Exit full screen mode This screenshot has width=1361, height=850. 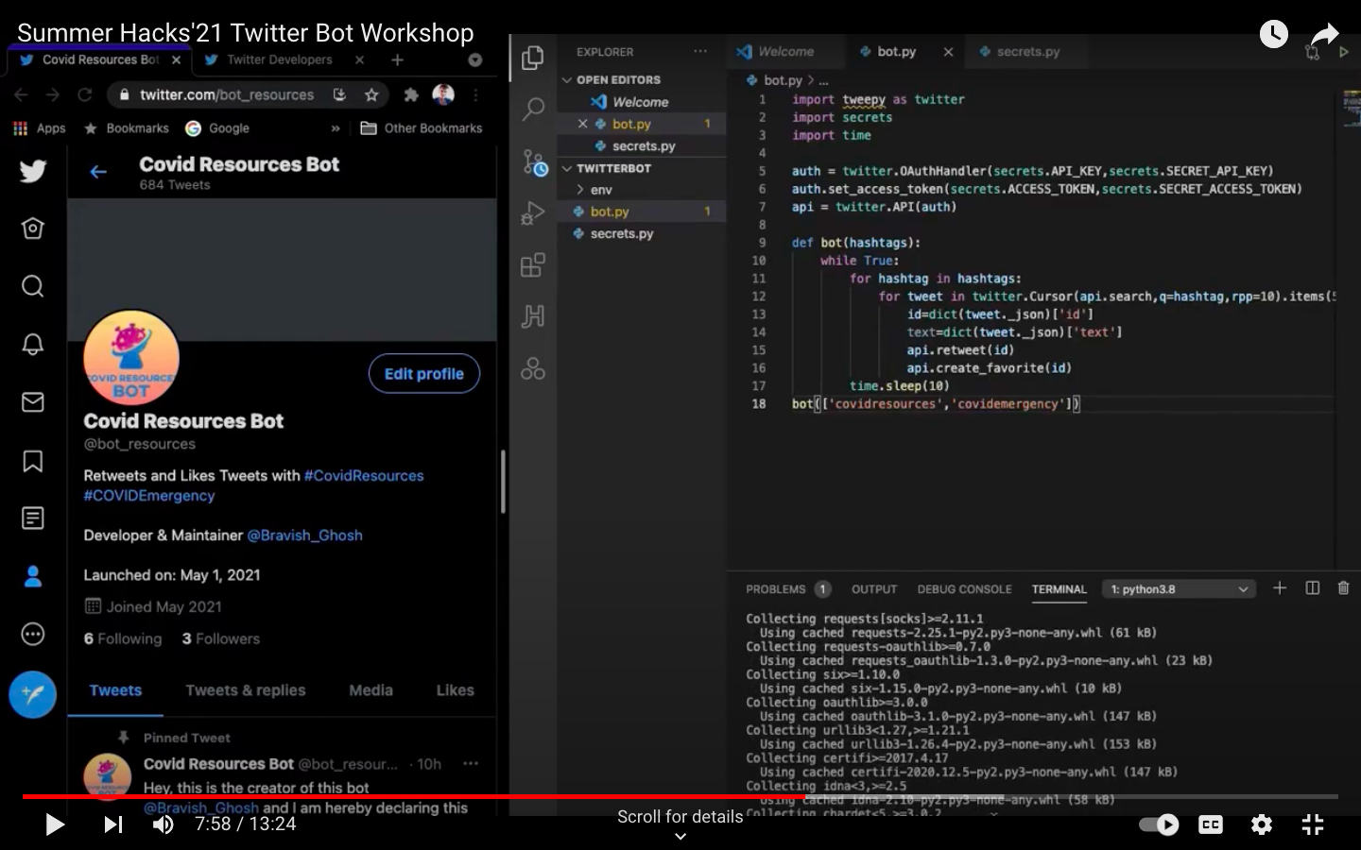click(1313, 824)
